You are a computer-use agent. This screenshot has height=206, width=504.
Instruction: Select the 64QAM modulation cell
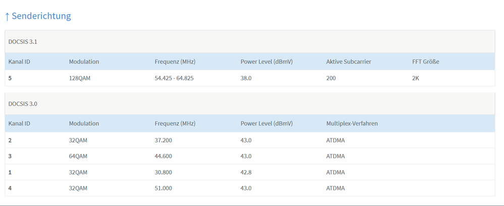tap(78, 156)
